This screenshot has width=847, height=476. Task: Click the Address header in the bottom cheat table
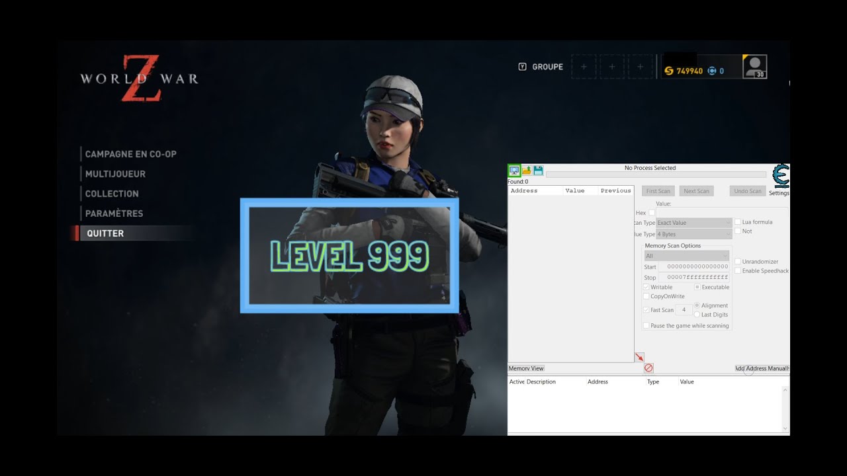(x=598, y=381)
